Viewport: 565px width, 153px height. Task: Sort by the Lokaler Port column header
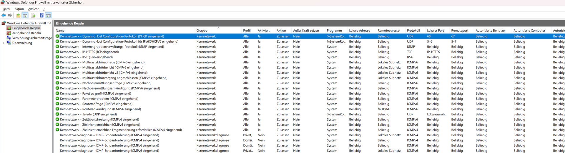tap(436, 31)
